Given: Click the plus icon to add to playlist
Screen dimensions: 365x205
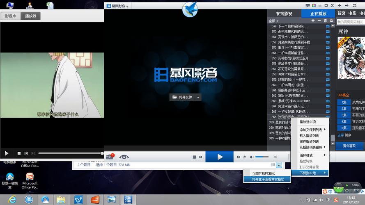Looking at the screenshot, I should [313, 21].
